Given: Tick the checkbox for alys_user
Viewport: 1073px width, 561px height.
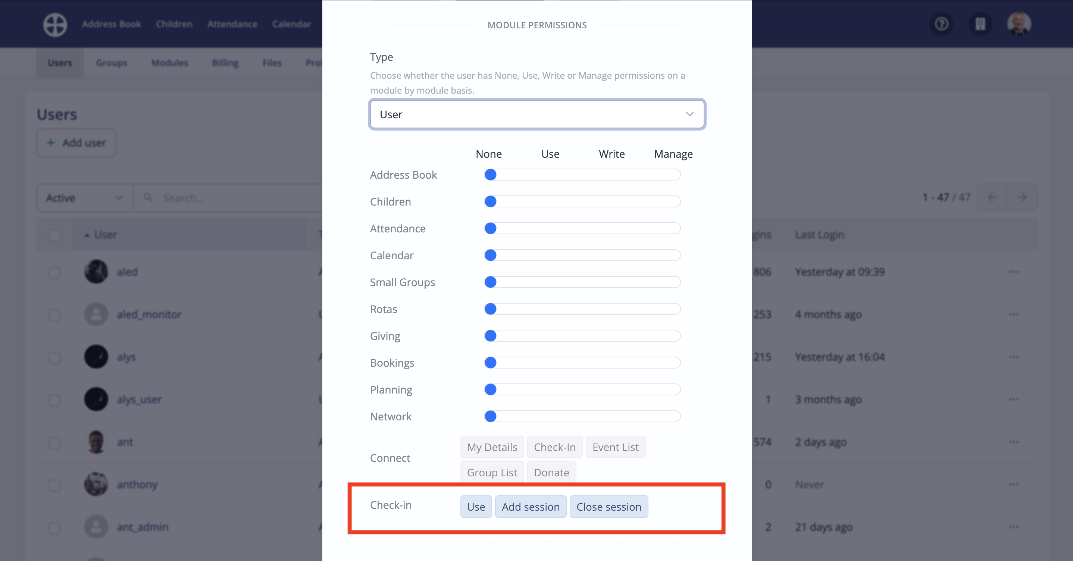Looking at the screenshot, I should pos(54,400).
